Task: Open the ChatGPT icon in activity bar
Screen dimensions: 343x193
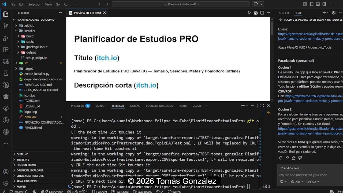Action: point(6,132)
